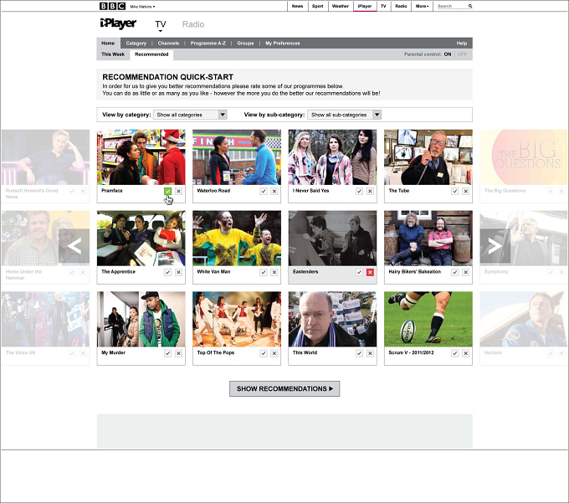569x503 pixels.
Task: Open the Hairy Bikers' Bakeation thumbnail
Action: [x=428, y=238]
